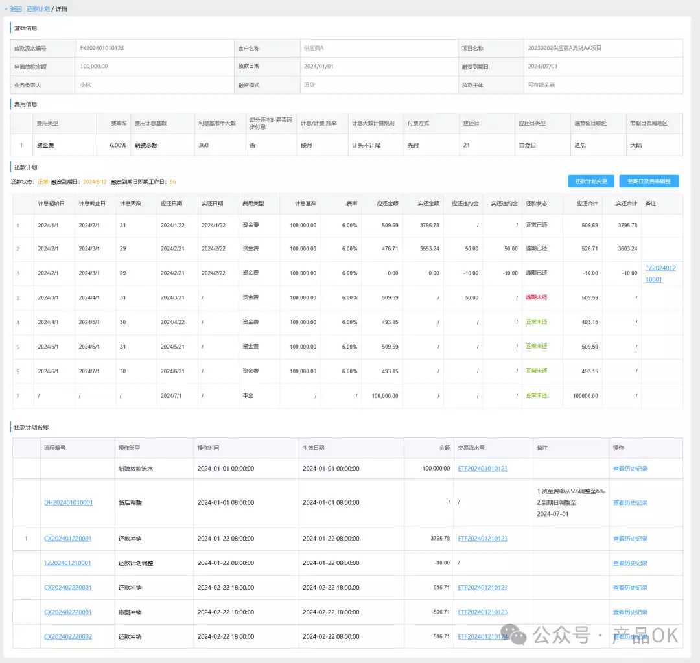700x663 pixels.
Task: Click the 项目名称 field value
Action: pos(565,48)
